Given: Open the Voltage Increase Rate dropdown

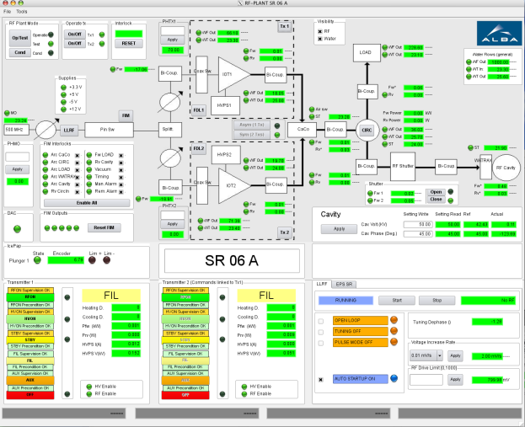Looking at the screenshot, I should 439,356.
